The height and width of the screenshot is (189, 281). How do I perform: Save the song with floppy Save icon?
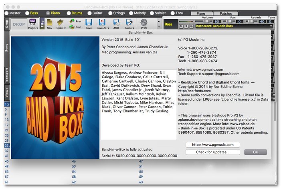click(x=89, y=22)
